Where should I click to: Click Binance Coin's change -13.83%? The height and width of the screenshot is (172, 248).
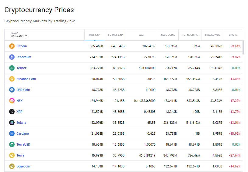pos(235,79)
